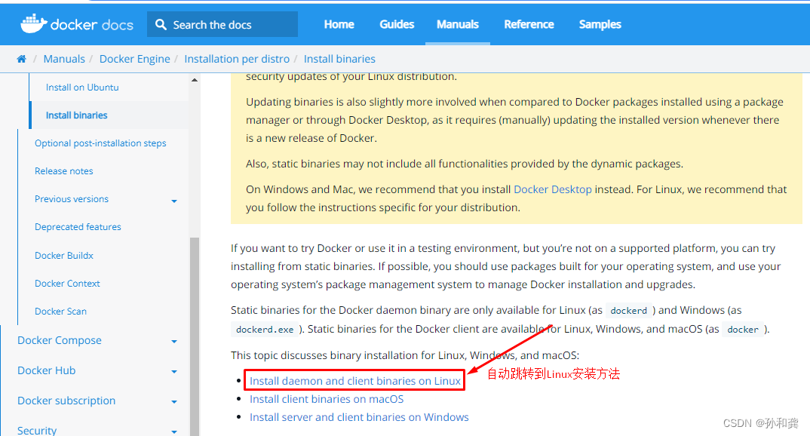The width and height of the screenshot is (810, 436).
Task: Click sidebar scrollbar up arrow
Action: tap(195, 79)
